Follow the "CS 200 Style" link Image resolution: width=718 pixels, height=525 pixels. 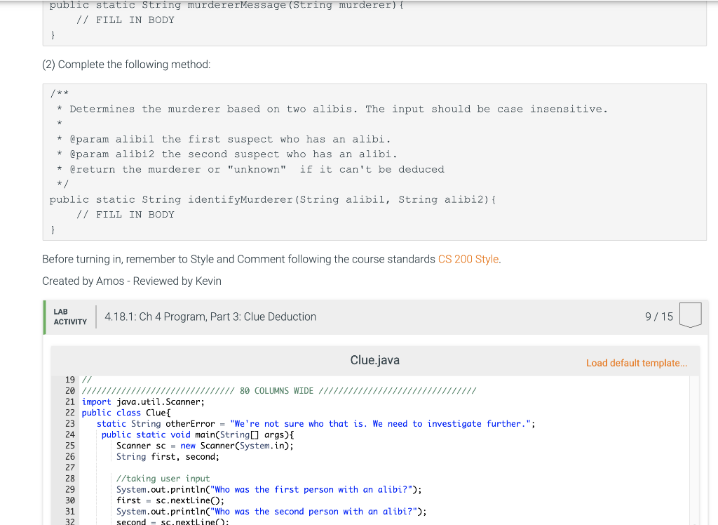tap(468, 259)
